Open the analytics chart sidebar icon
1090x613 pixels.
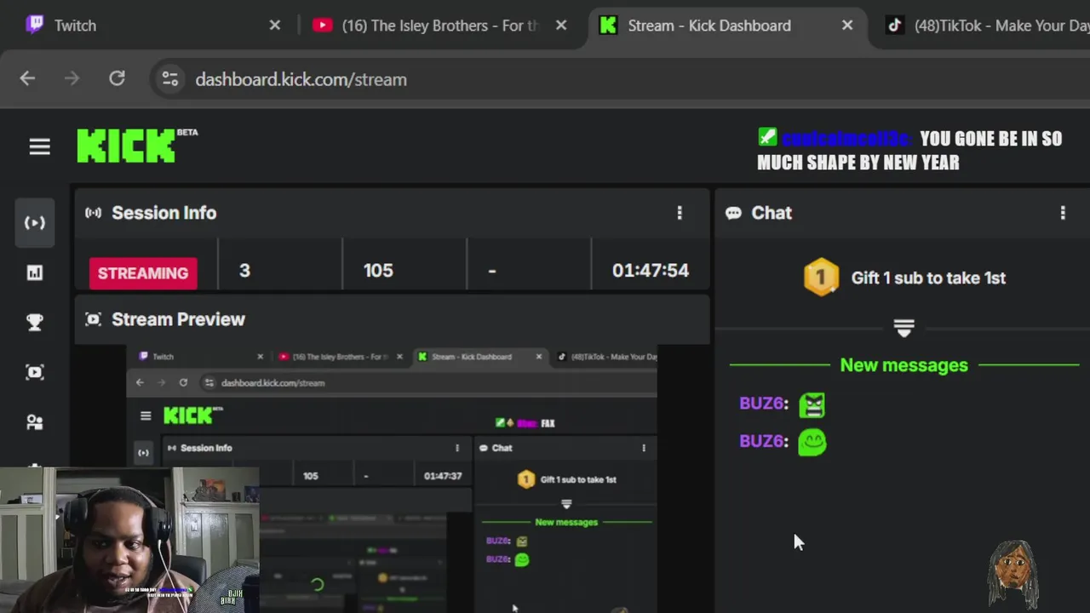click(35, 272)
